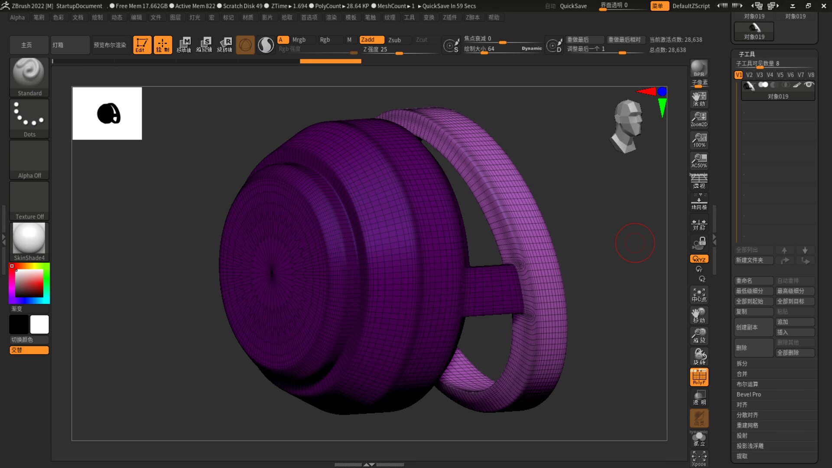Expand the 重建网格 section

(x=747, y=425)
